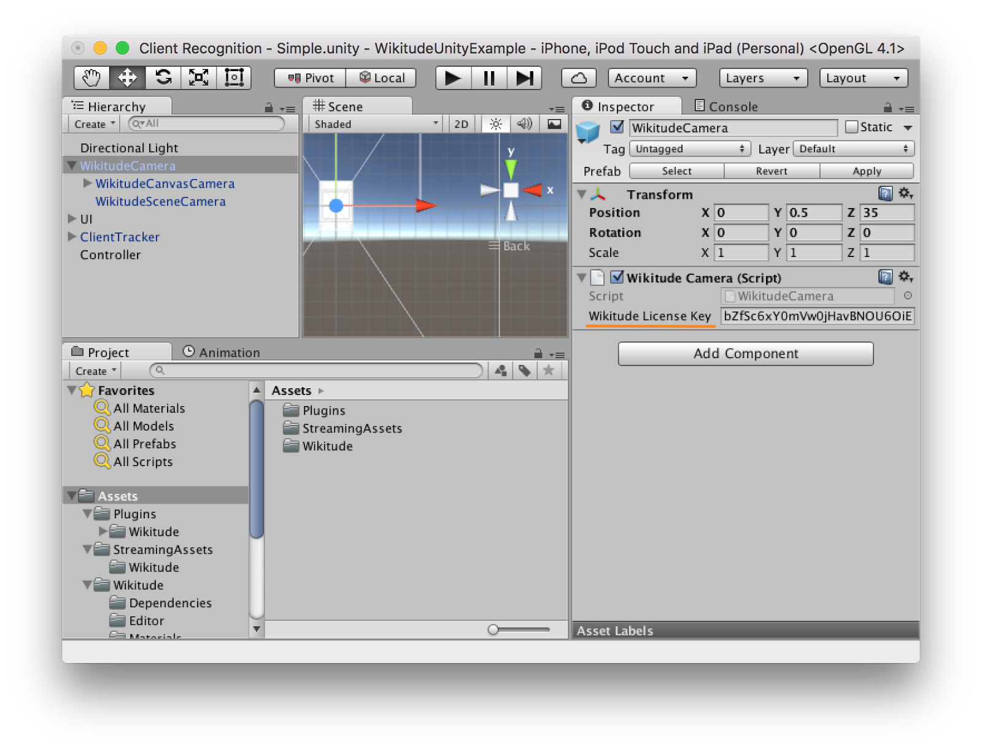This screenshot has height=752, width=982.
Task: Open the Tag Untagged dropdown
Action: (x=690, y=148)
